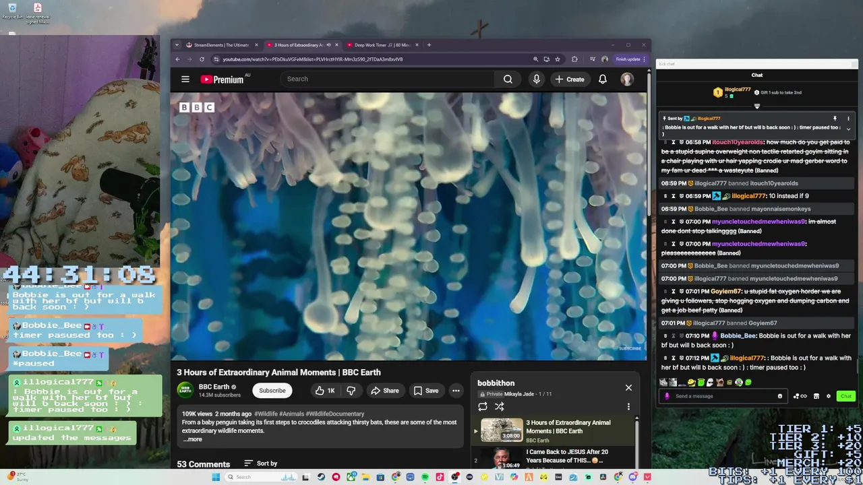Open the YouTube hamburger guide menu

[x=185, y=79]
